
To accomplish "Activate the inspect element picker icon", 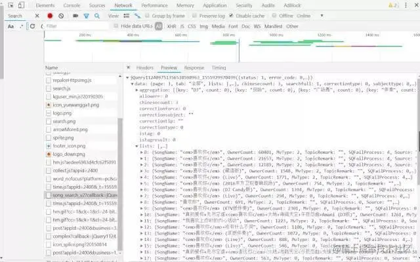I will (x=10, y=5).
